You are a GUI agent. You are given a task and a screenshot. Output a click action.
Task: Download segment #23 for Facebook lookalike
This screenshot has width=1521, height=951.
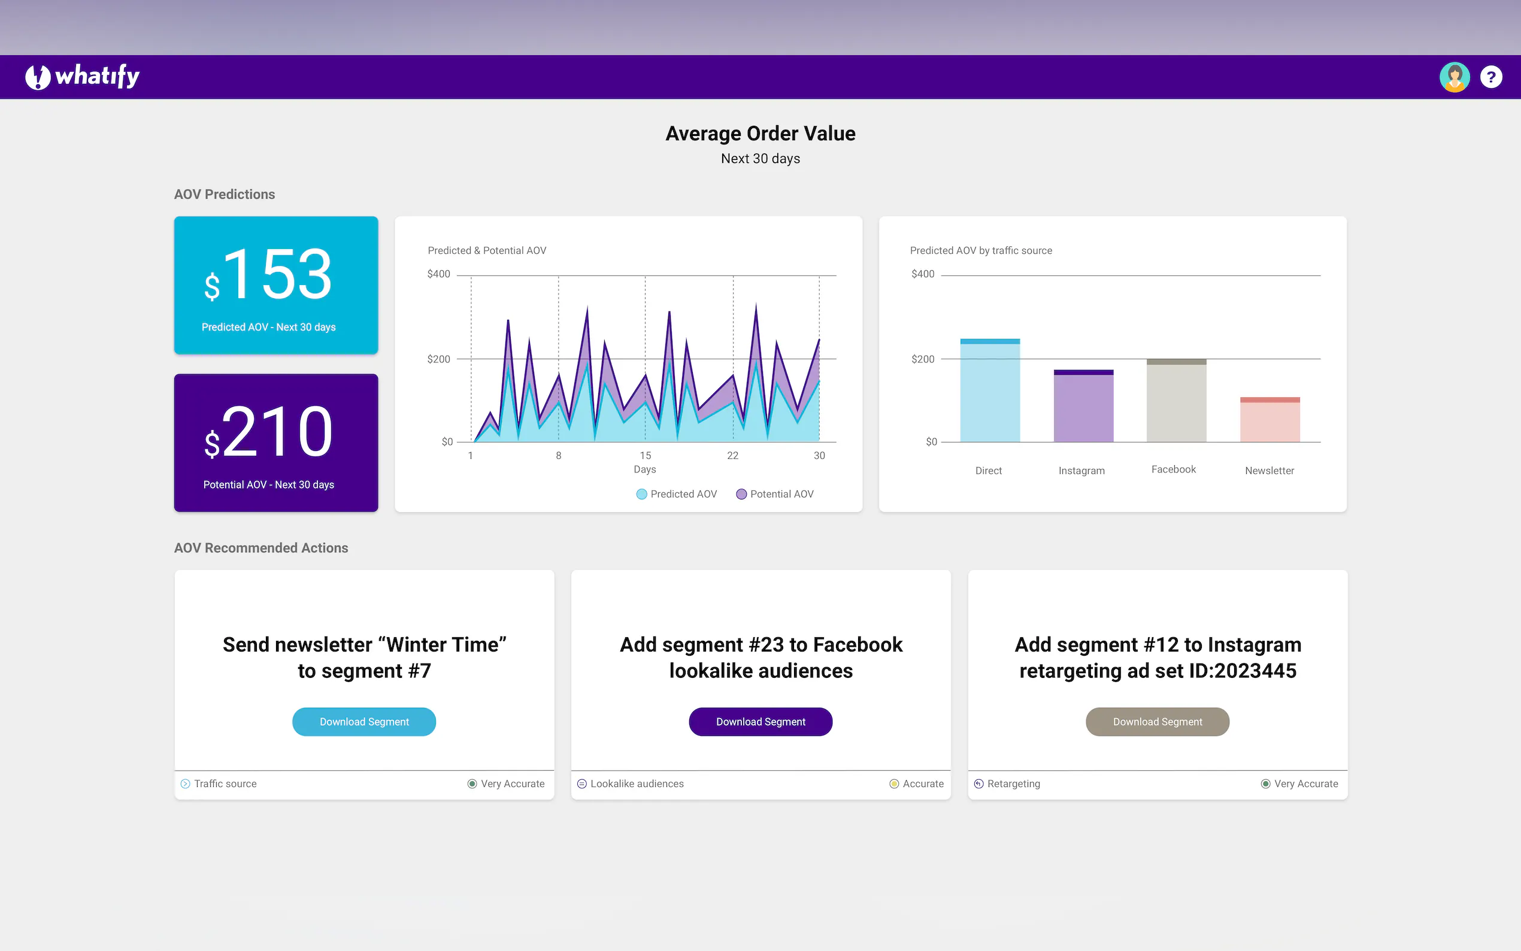tap(760, 722)
